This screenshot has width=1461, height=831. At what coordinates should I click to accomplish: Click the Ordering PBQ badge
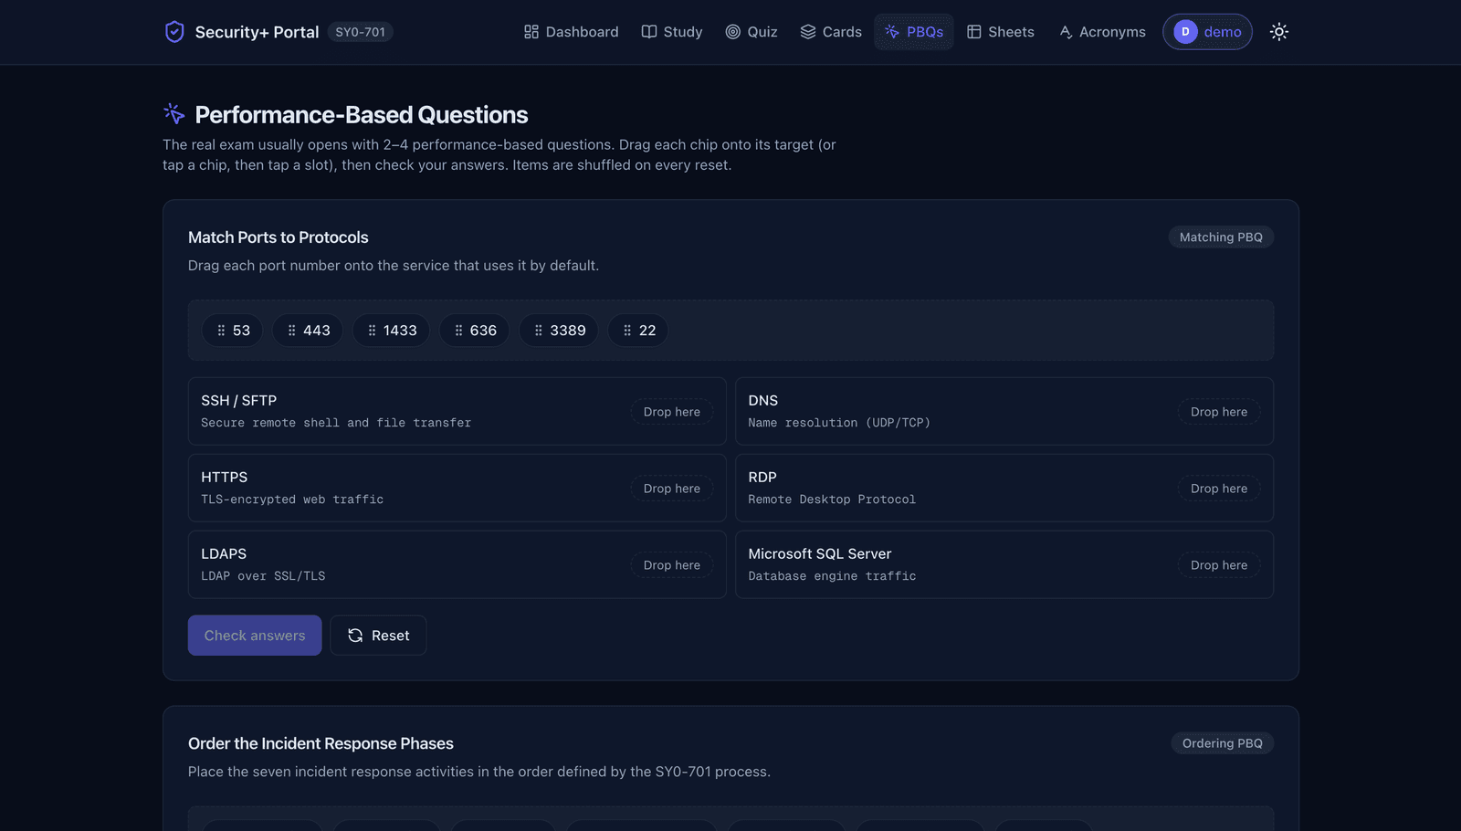(1222, 743)
